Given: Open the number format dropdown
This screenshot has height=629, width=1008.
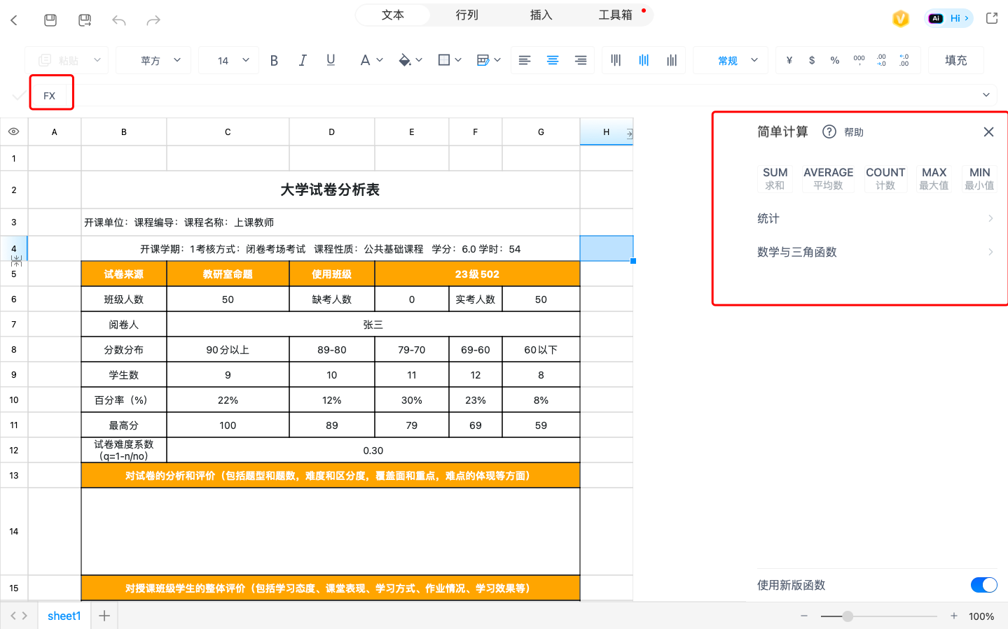Looking at the screenshot, I should click(731, 61).
